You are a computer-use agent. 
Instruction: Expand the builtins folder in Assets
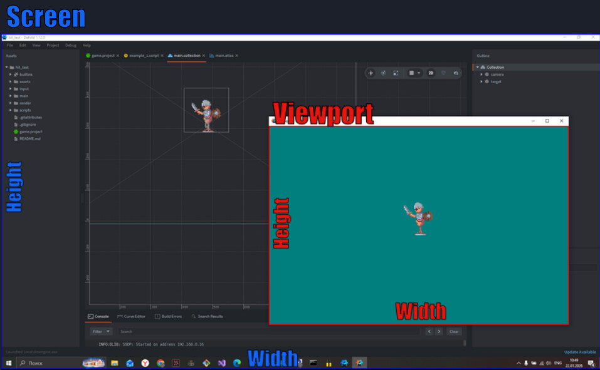click(x=11, y=75)
